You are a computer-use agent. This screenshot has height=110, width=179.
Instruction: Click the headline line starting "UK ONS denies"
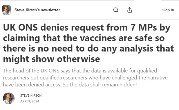tap(87, 27)
